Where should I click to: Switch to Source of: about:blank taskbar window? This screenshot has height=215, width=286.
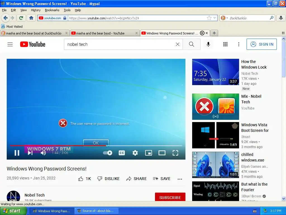pos(96,211)
